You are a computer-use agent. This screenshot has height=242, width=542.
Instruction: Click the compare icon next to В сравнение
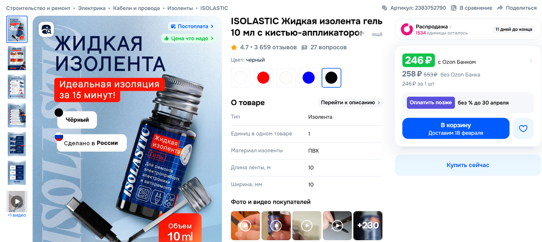tap(454, 8)
